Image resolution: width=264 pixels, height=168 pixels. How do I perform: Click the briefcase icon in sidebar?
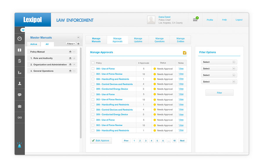[20, 106]
